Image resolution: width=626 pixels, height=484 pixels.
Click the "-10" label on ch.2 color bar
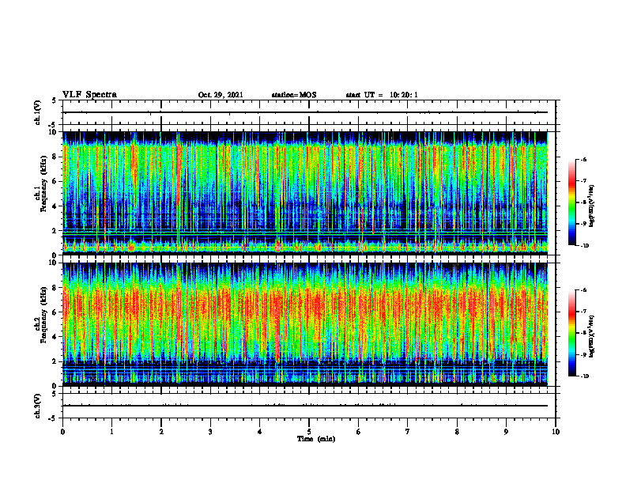(585, 376)
